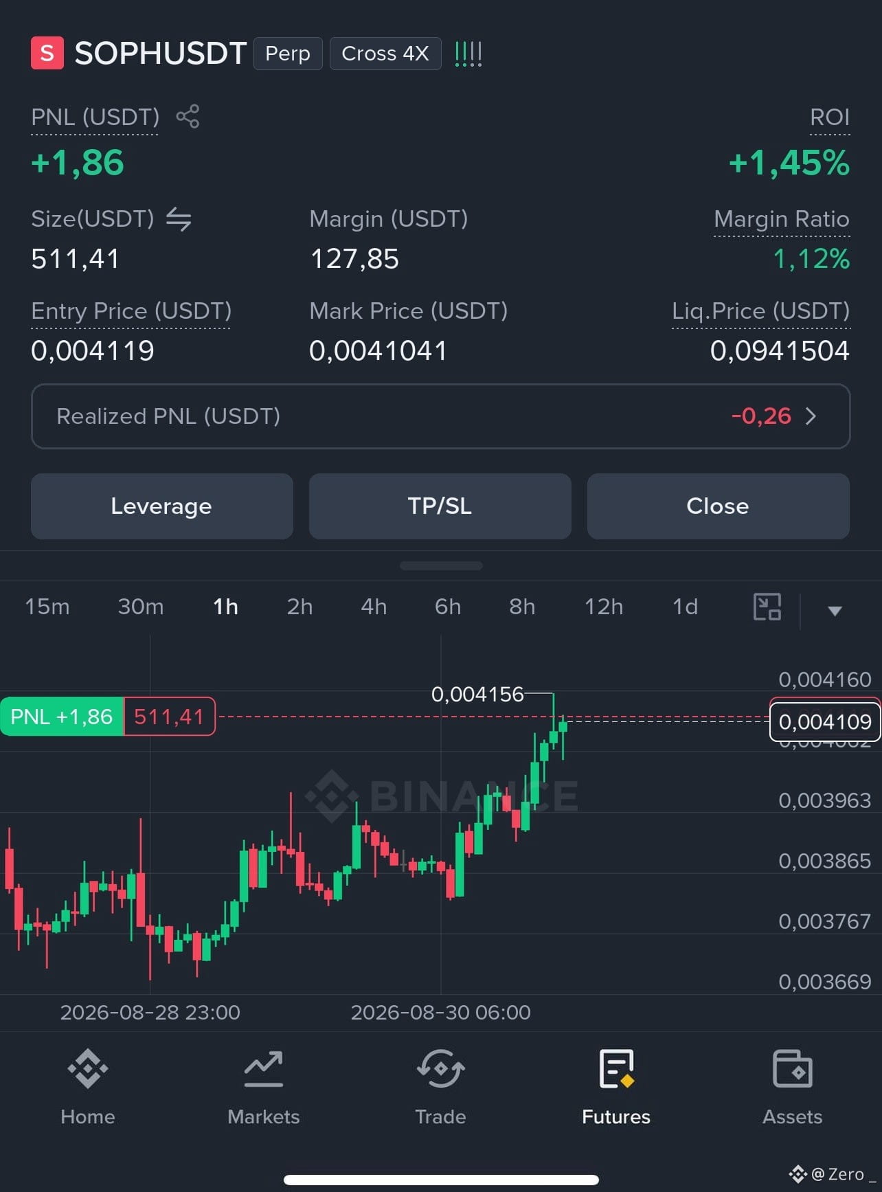This screenshot has width=882, height=1192.
Task: Tap the 1,12% margin ratio value
Action: click(811, 259)
